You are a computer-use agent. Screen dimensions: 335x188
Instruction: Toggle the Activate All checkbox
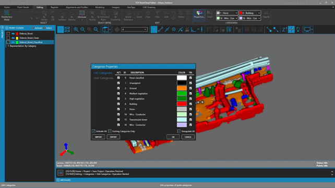point(93,131)
